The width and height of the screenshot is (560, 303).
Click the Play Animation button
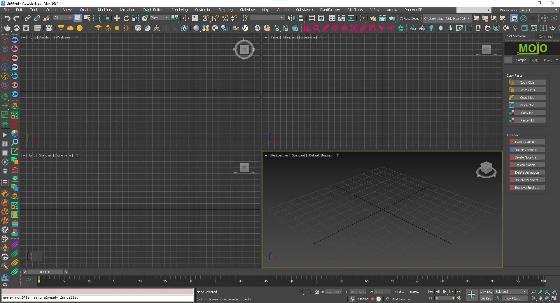pyautogui.click(x=444, y=292)
